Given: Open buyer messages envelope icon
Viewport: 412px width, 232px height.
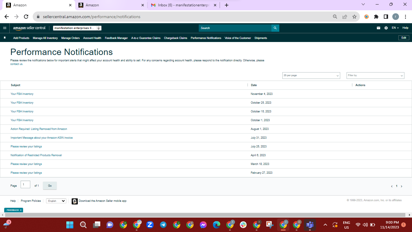Looking at the screenshot, I should tap(378, 28).
